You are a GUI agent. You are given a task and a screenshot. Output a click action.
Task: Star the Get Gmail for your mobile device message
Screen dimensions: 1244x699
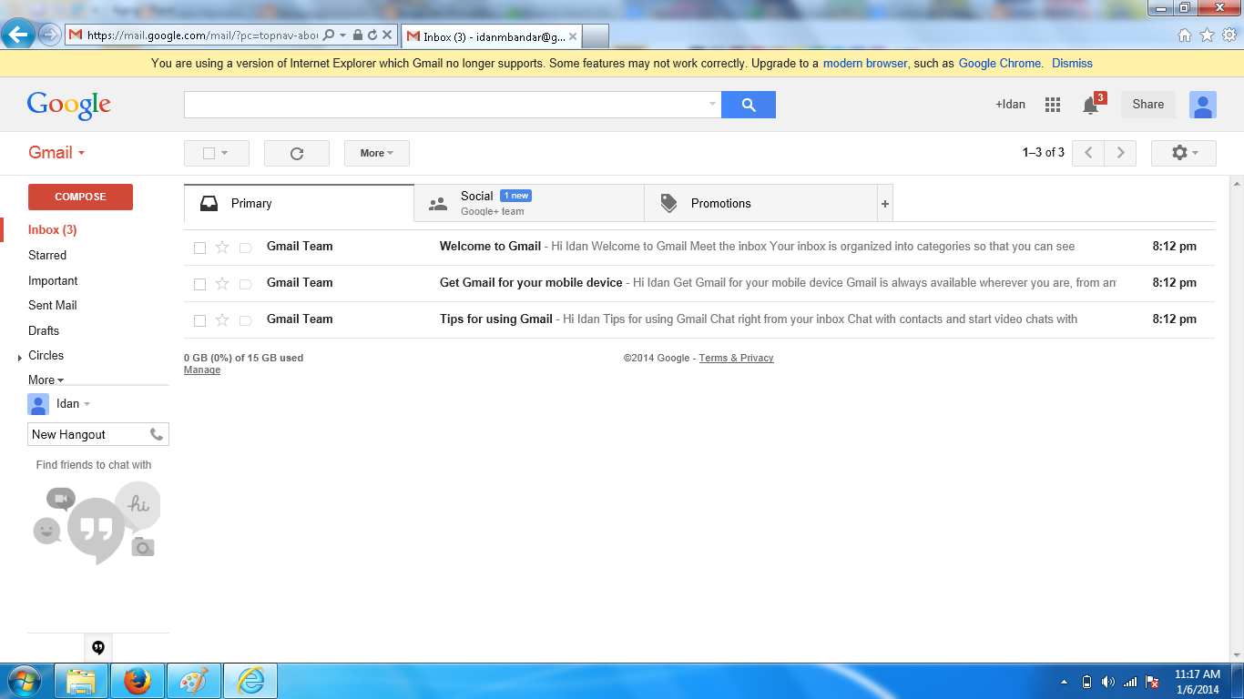[222, 283]
